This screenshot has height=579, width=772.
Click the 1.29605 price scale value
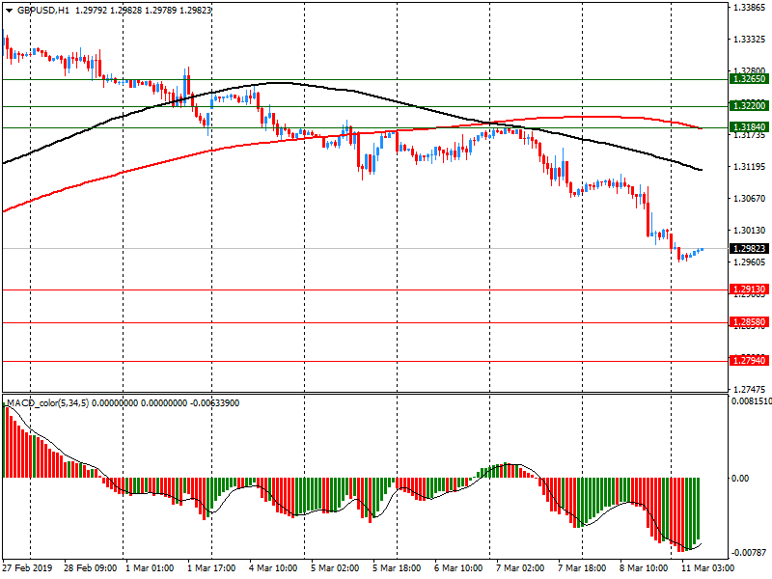click(750, 262)
